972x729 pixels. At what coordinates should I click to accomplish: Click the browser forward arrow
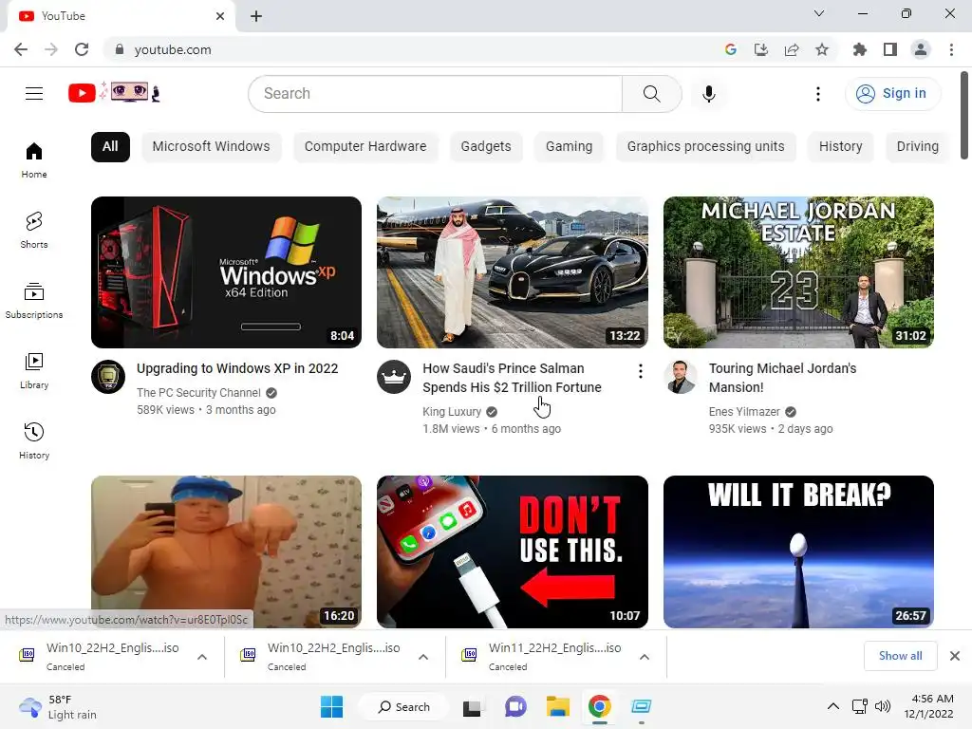click(x=51, y=49)
